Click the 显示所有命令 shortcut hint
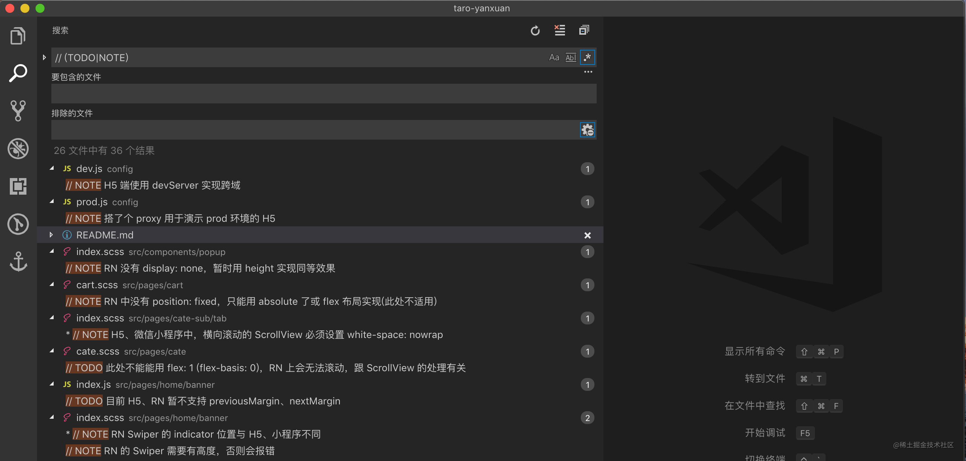The width and height of the screenshot is (966, 461). [784, 352]
